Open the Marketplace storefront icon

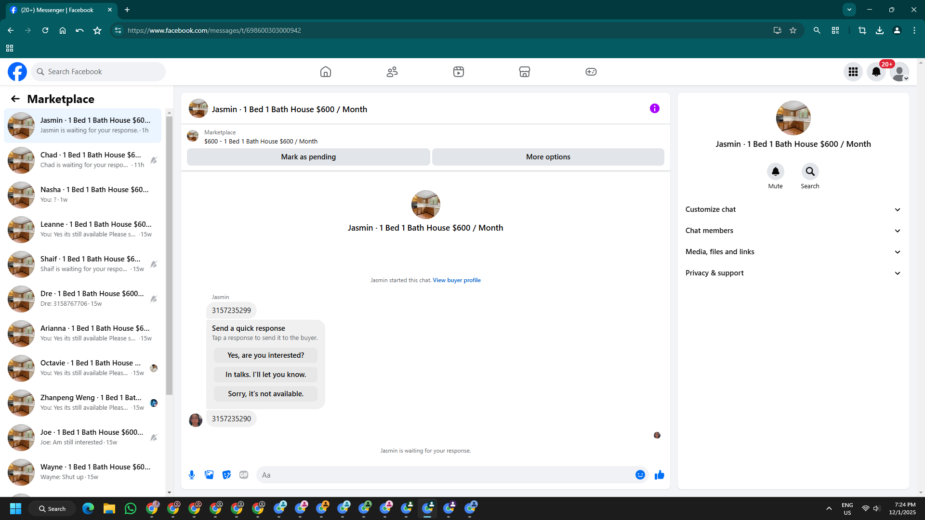click(x=525, y=72)
